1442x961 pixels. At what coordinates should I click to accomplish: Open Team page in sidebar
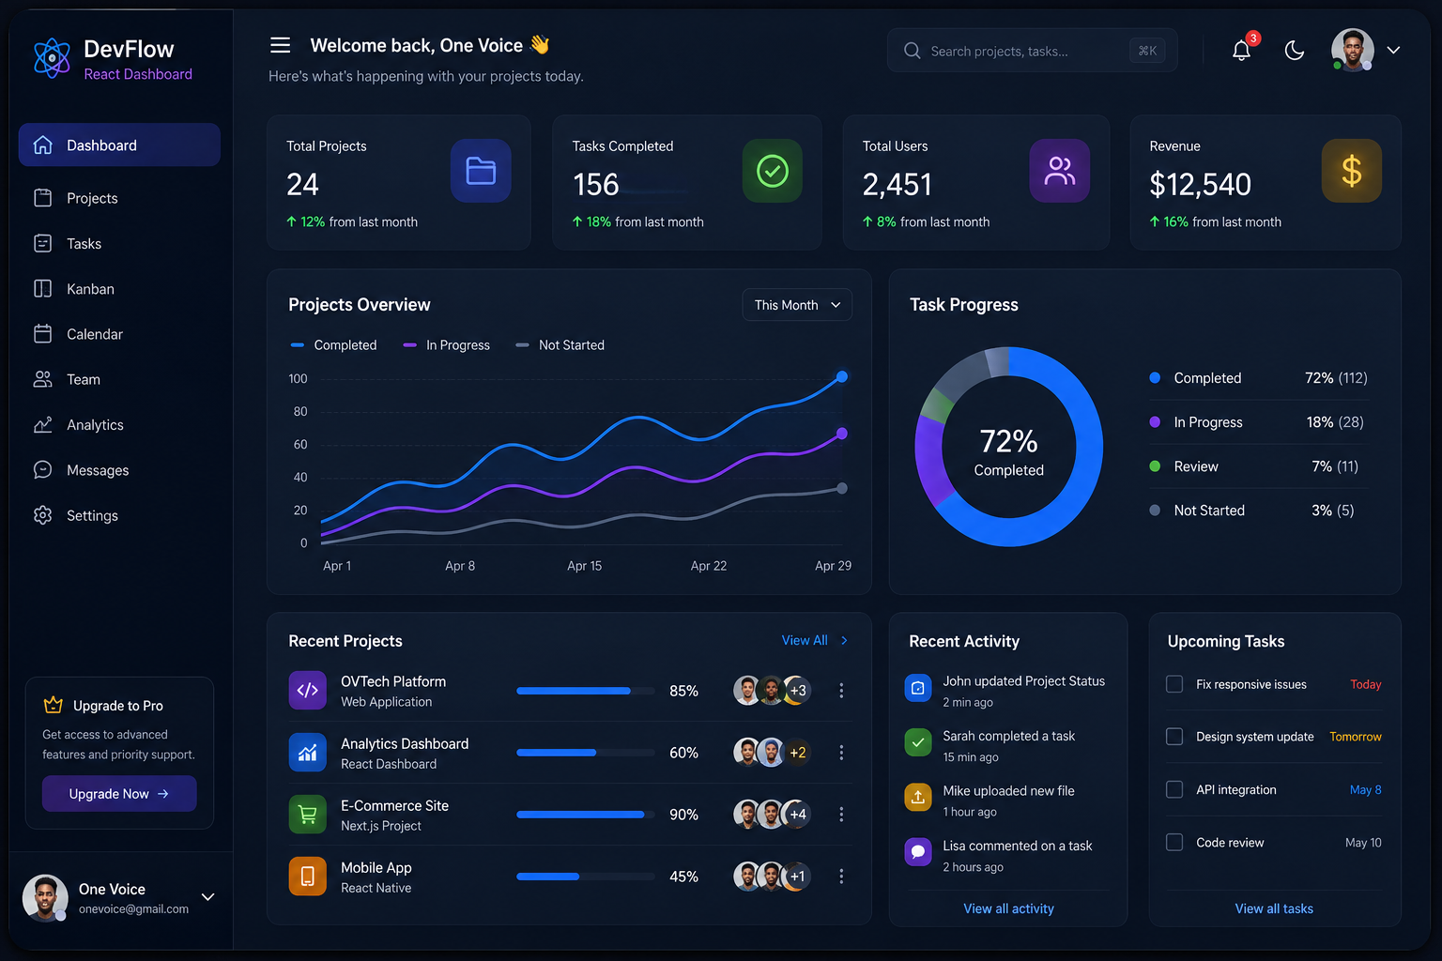point(119,379)
